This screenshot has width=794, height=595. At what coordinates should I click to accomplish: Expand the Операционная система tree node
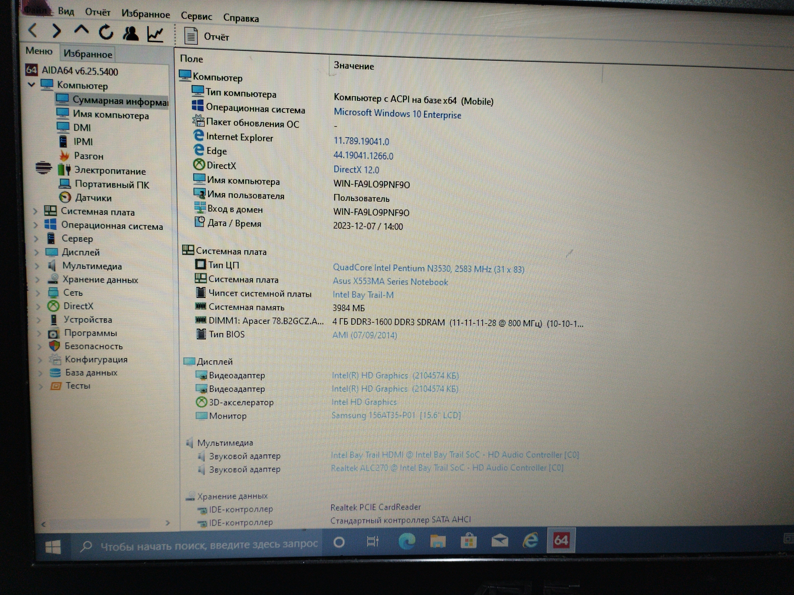coord(36,225)
